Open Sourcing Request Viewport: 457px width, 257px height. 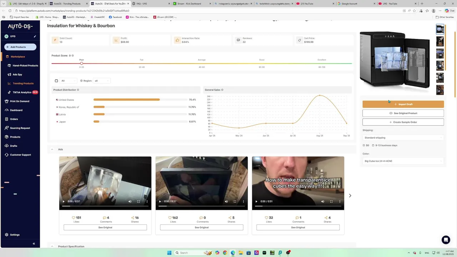click(x=20, y=128)
